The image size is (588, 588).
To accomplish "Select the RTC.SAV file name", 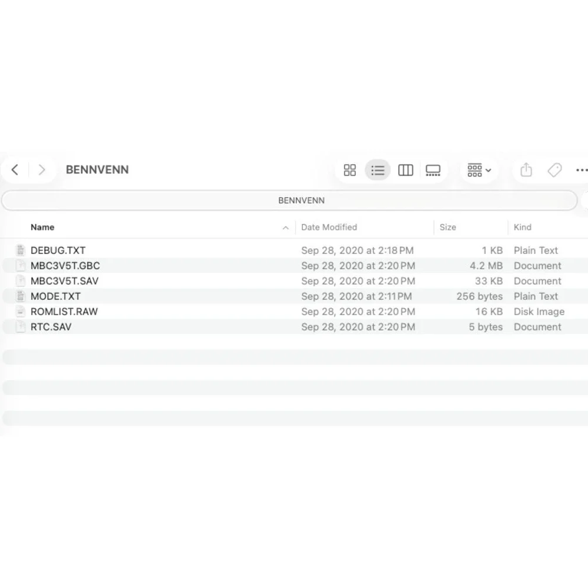I will pos(51,327).
